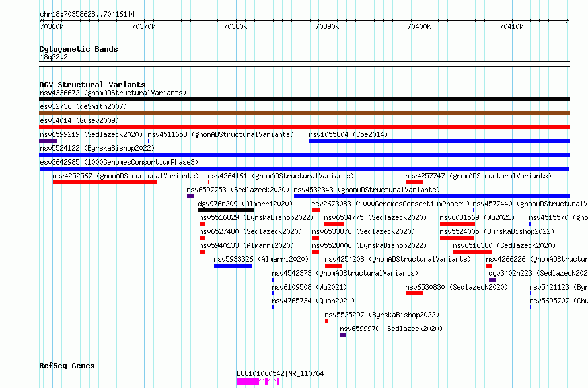Select the blue nsv5933326 variant bar
Image resolution: width=588 pixels, height=388 pixels.
click(233, 266)
